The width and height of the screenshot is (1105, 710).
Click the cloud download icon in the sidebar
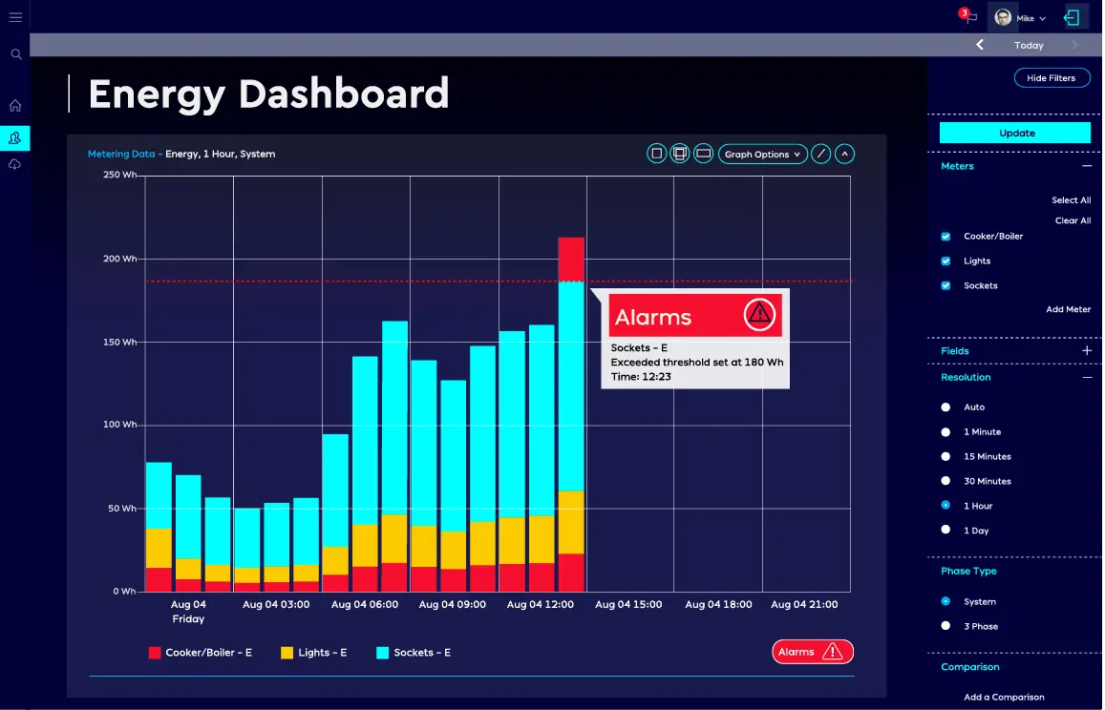pyautogui.click(x=15, y=165)
